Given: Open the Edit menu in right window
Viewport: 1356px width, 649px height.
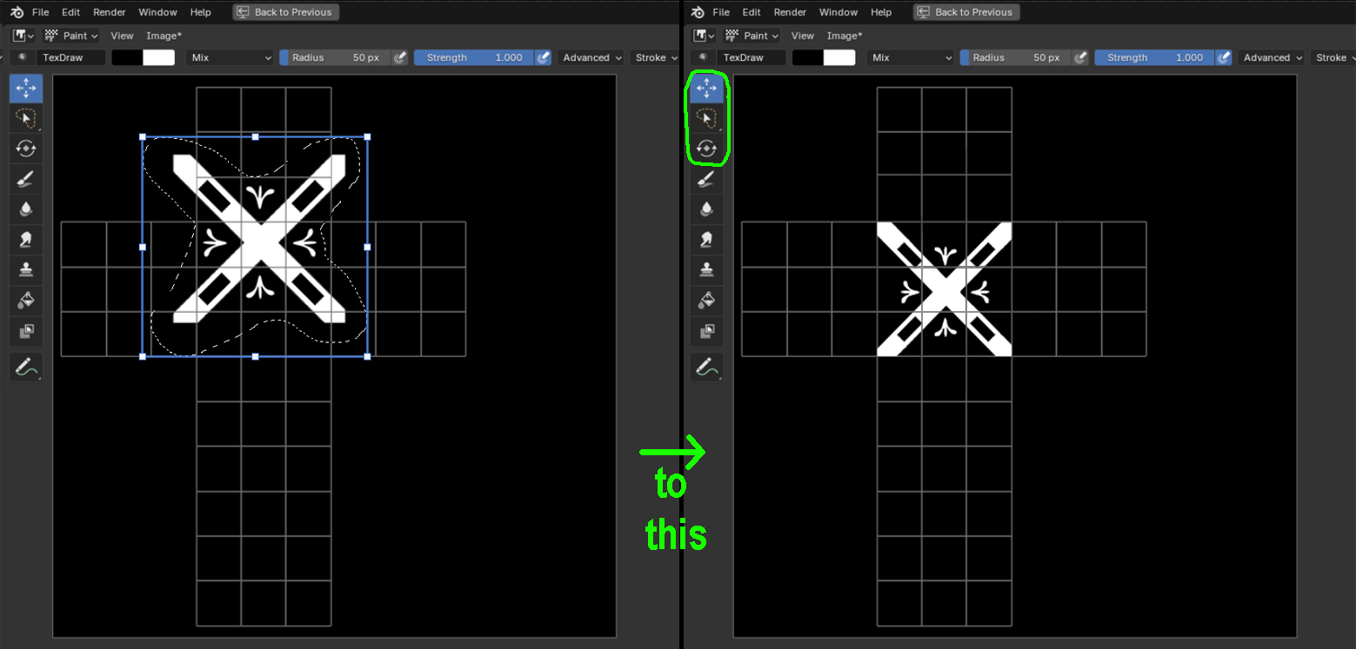Looking at the screenshot, I should (751, 12).
